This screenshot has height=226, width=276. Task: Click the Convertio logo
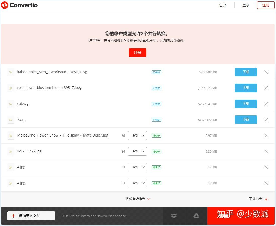[x=19, y=5]
